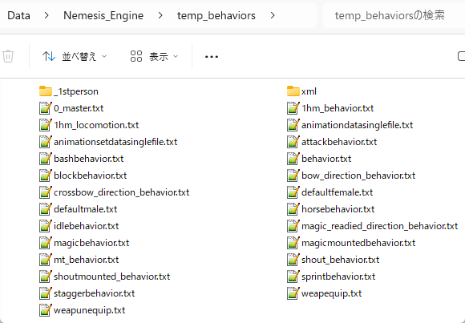Click the 0_master.txt file name
Screen dimensions: 465x323
(x=79, y=108)
